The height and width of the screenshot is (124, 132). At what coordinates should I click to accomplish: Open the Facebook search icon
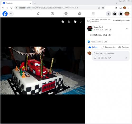coord(11,14)
